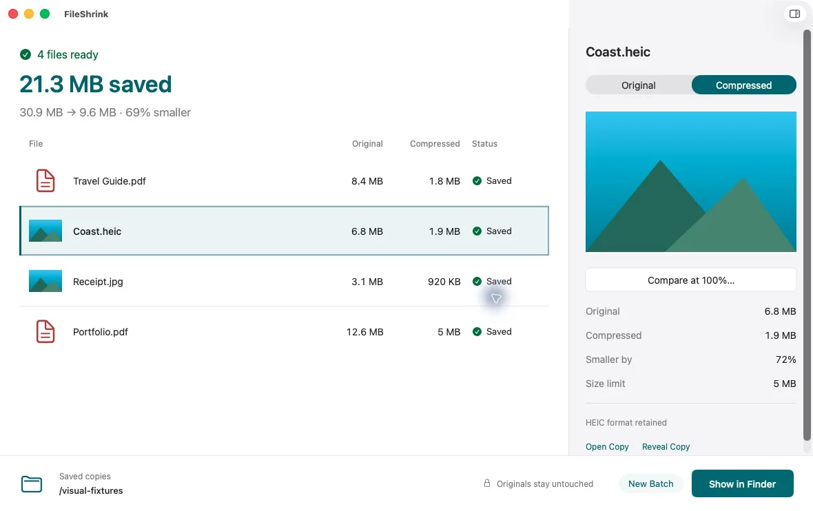Select the Receipt.jpg file name

coord(98,282)
